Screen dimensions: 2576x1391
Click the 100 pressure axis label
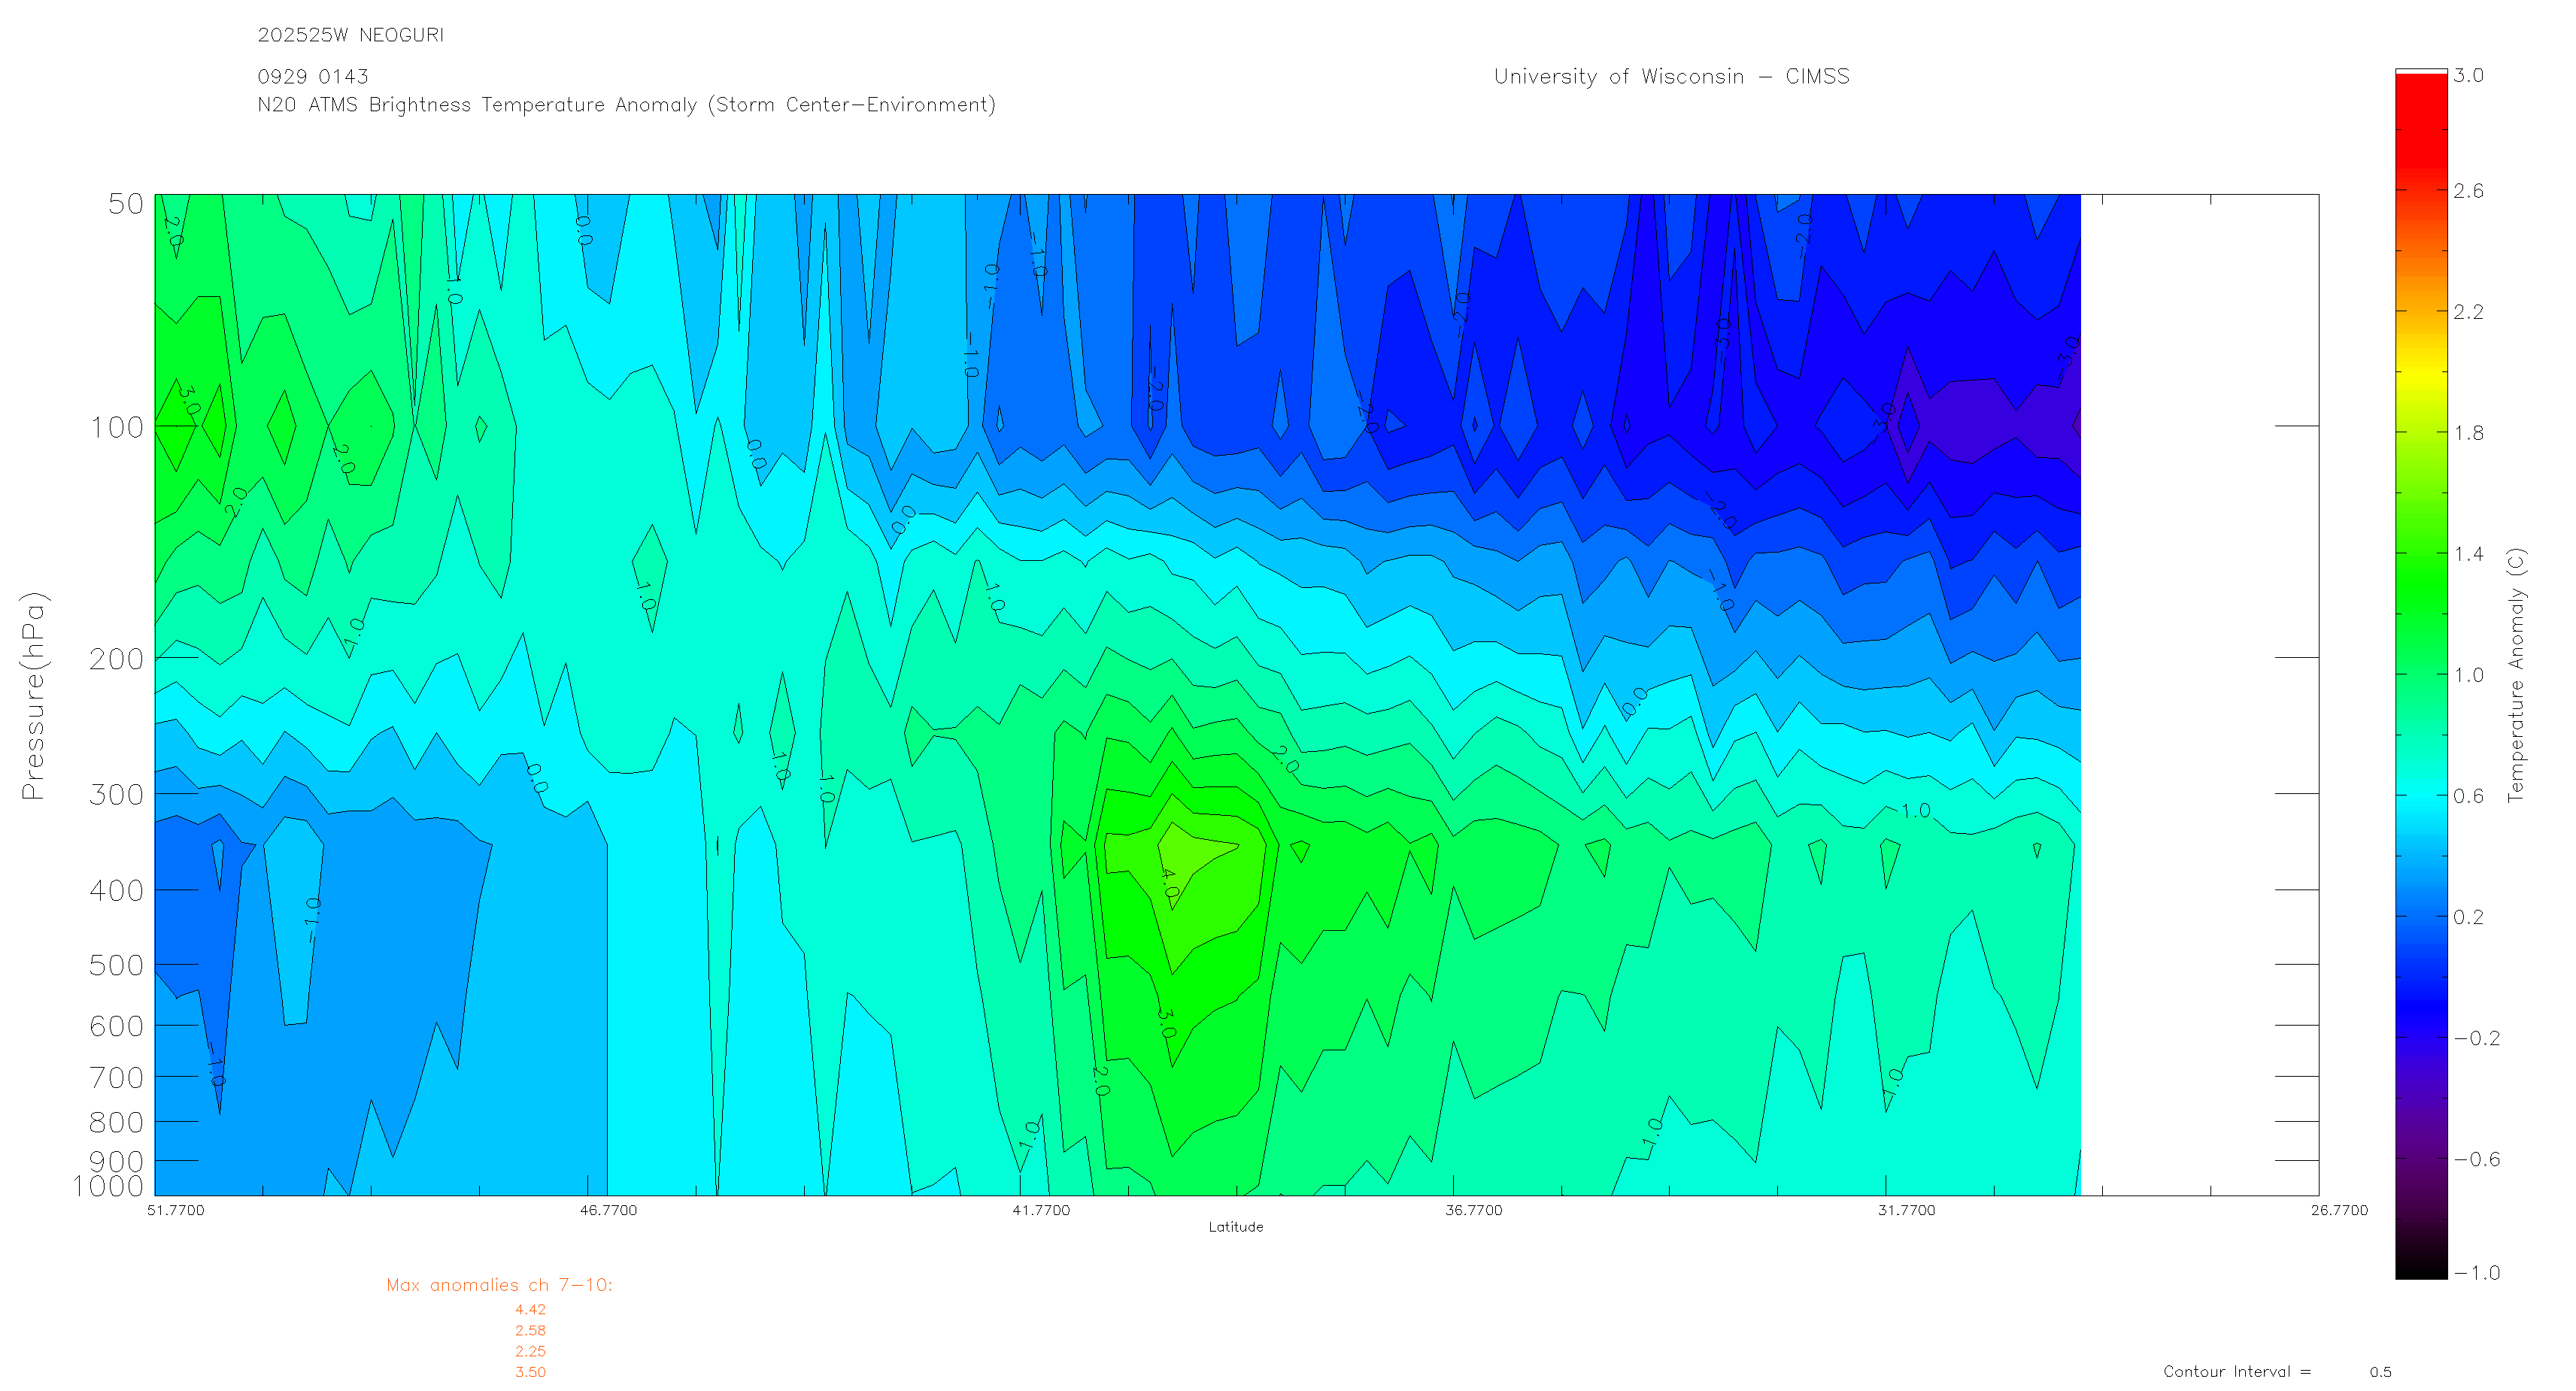click(x=117, y=428)
